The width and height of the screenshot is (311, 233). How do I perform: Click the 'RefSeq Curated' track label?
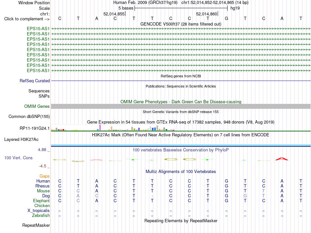[34, 81]
